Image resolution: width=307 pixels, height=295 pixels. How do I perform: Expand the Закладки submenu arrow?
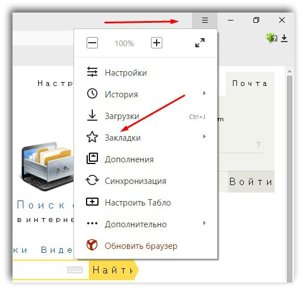pos(204,137)
